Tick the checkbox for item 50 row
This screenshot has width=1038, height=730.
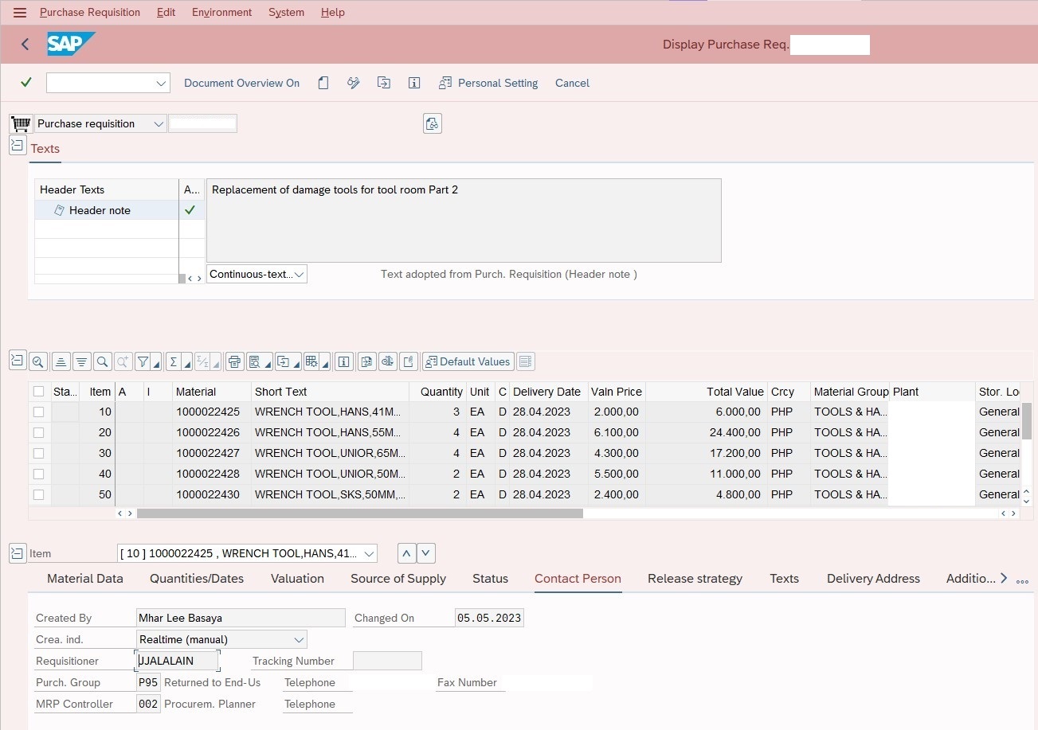[38, 494]
